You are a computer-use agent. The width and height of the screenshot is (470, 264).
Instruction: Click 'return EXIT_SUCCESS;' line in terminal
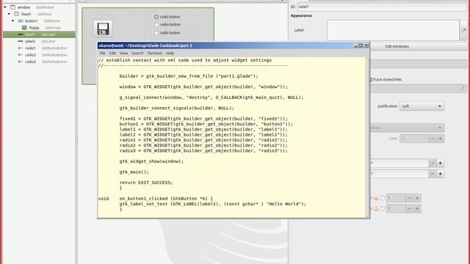[x=146, y=183]
